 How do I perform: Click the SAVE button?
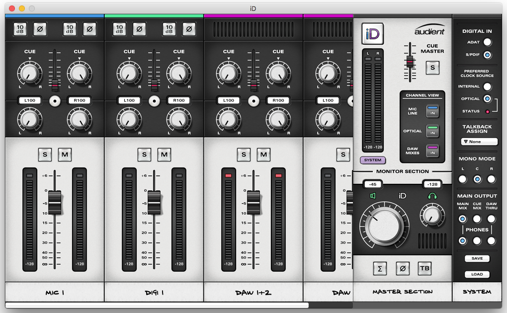(477, 258)
